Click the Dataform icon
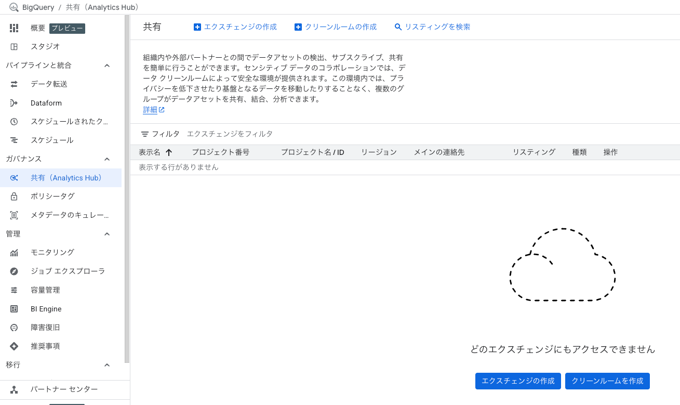The image size is (680, 405). (x=14, y=103)
